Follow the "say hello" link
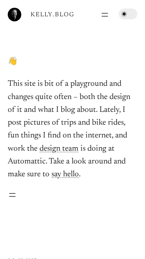The image size is (145, 259). (x=65, y=174)
